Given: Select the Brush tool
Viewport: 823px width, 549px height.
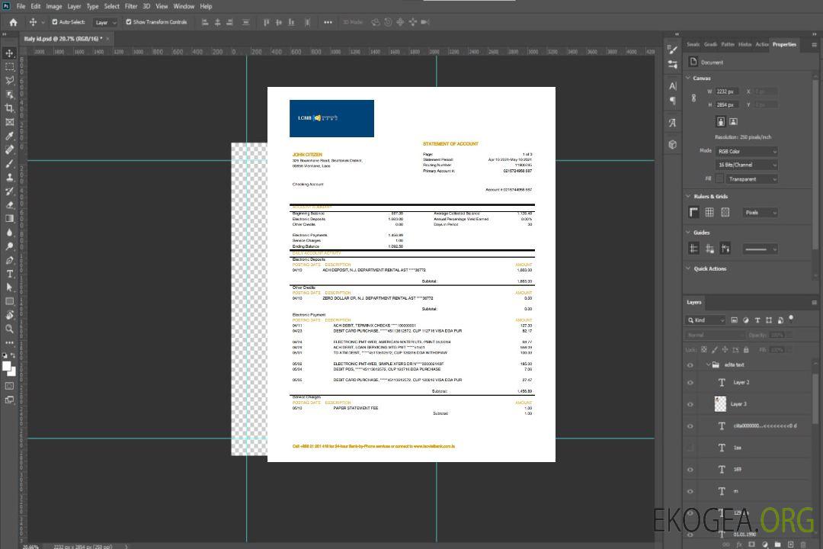Looking at the screenshot, I should click(10, 163).
